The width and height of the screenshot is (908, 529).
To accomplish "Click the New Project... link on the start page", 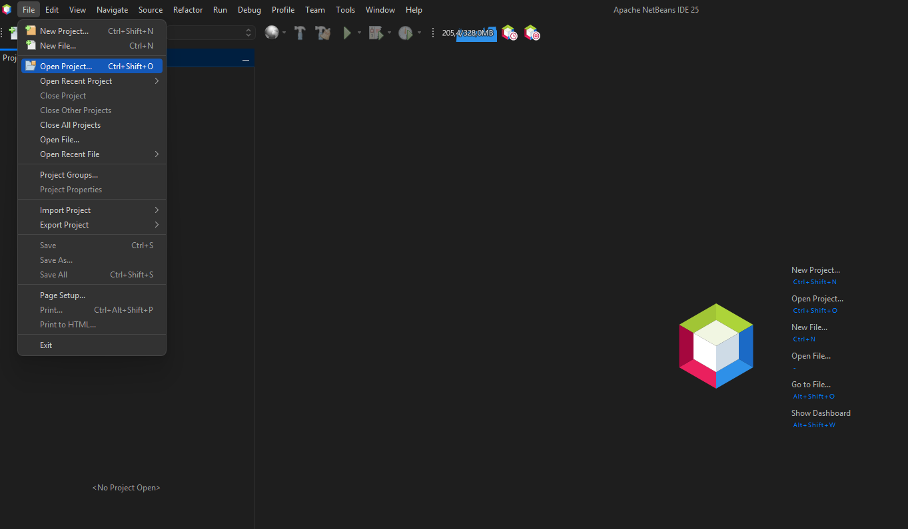I will click(x=815, y=270).
